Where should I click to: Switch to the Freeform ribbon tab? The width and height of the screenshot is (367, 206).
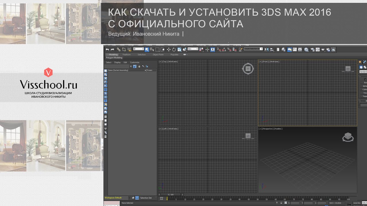pos(126,54)
